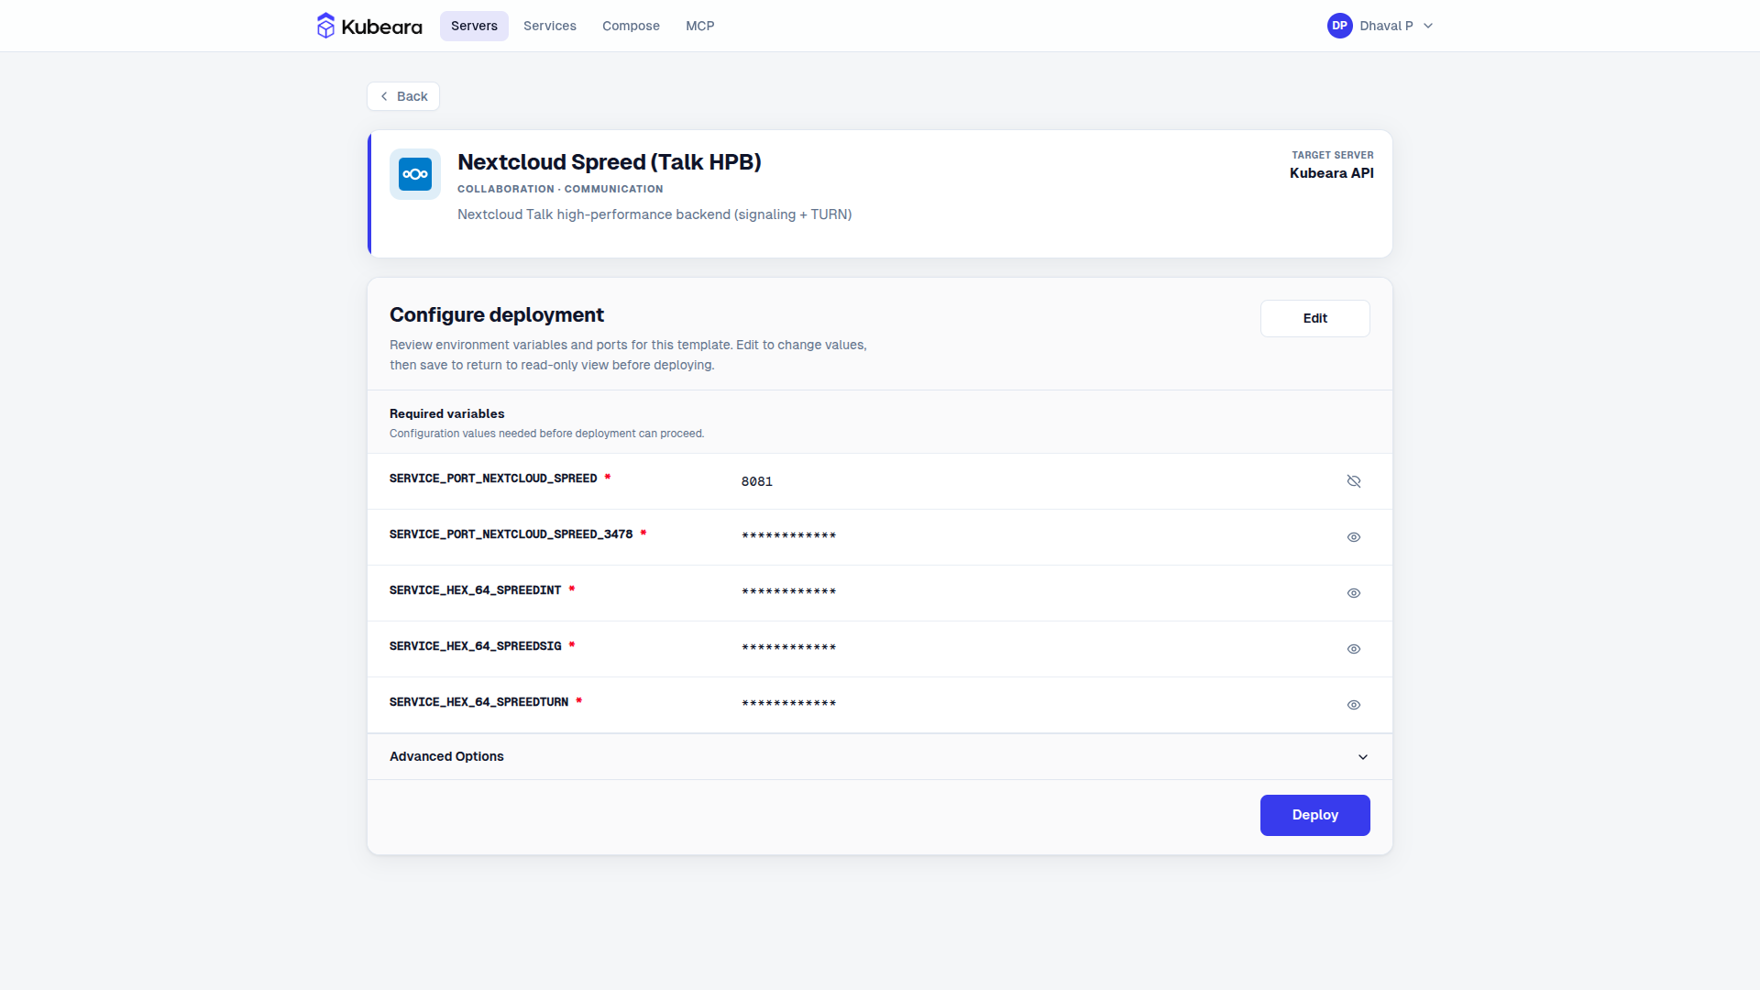Reveal SERVICE_HEX_64_SPREEDINT value
The image size is (1760, 990).
tap(1354, 593)
